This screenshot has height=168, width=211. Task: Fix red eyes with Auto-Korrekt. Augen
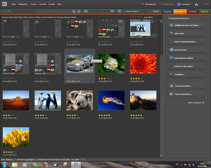[186, 66]
